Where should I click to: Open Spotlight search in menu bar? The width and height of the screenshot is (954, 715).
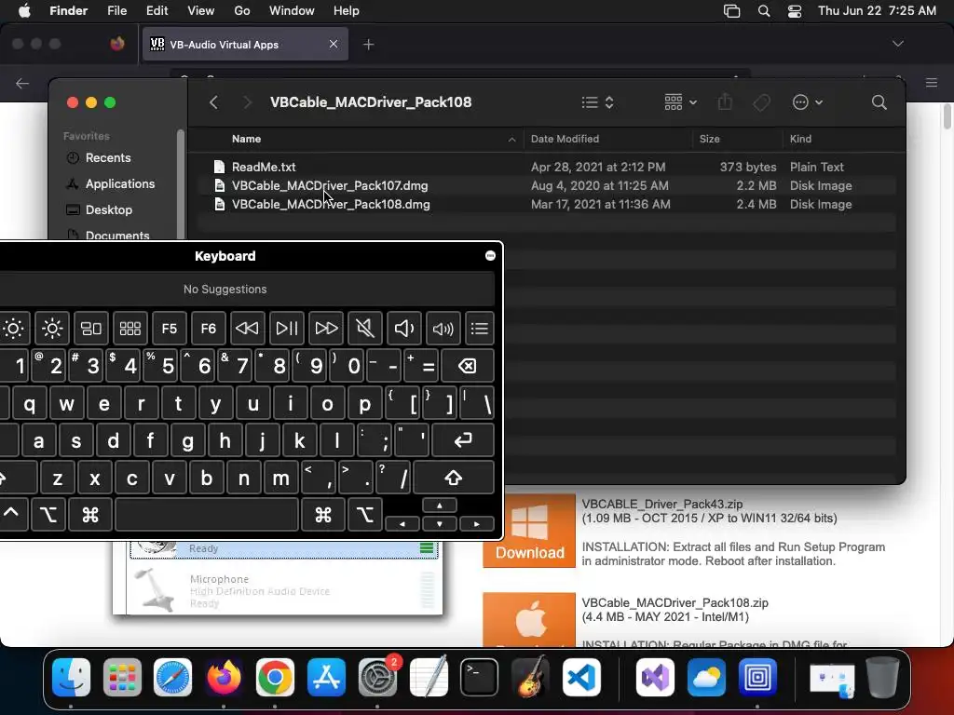[764, 11]
